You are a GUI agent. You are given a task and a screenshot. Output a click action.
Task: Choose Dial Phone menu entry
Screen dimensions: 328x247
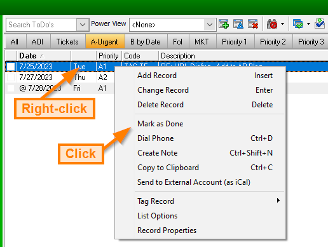coord(200,138)
